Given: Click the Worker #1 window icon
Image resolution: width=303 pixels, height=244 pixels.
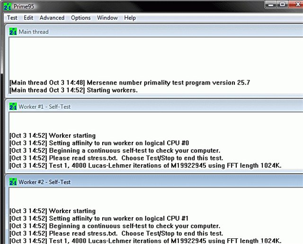Looking at the screenshot, I should pyautogui.click(x=13, y=106).
